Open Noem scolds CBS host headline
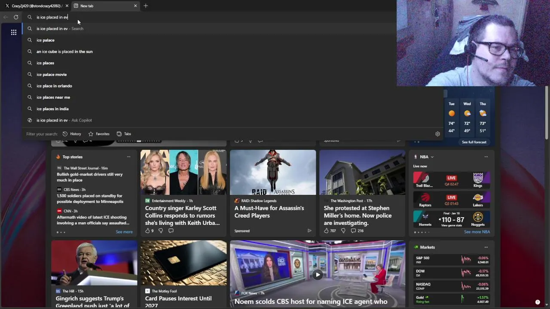 (x=311, y=302)
